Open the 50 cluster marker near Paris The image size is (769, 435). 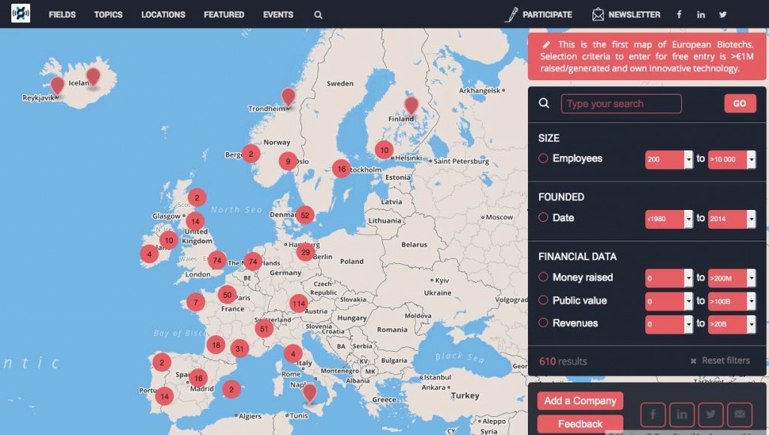(227, 295)
